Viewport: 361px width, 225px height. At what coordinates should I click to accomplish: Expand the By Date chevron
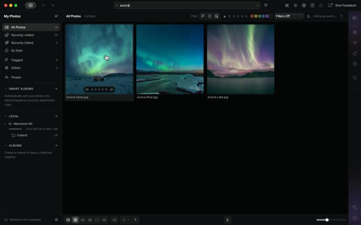(x=56, y=51)
